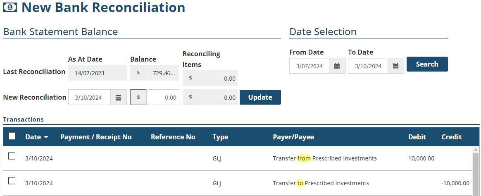Click the New Reconciliation date field
The image size is (481, 196).
89,98
